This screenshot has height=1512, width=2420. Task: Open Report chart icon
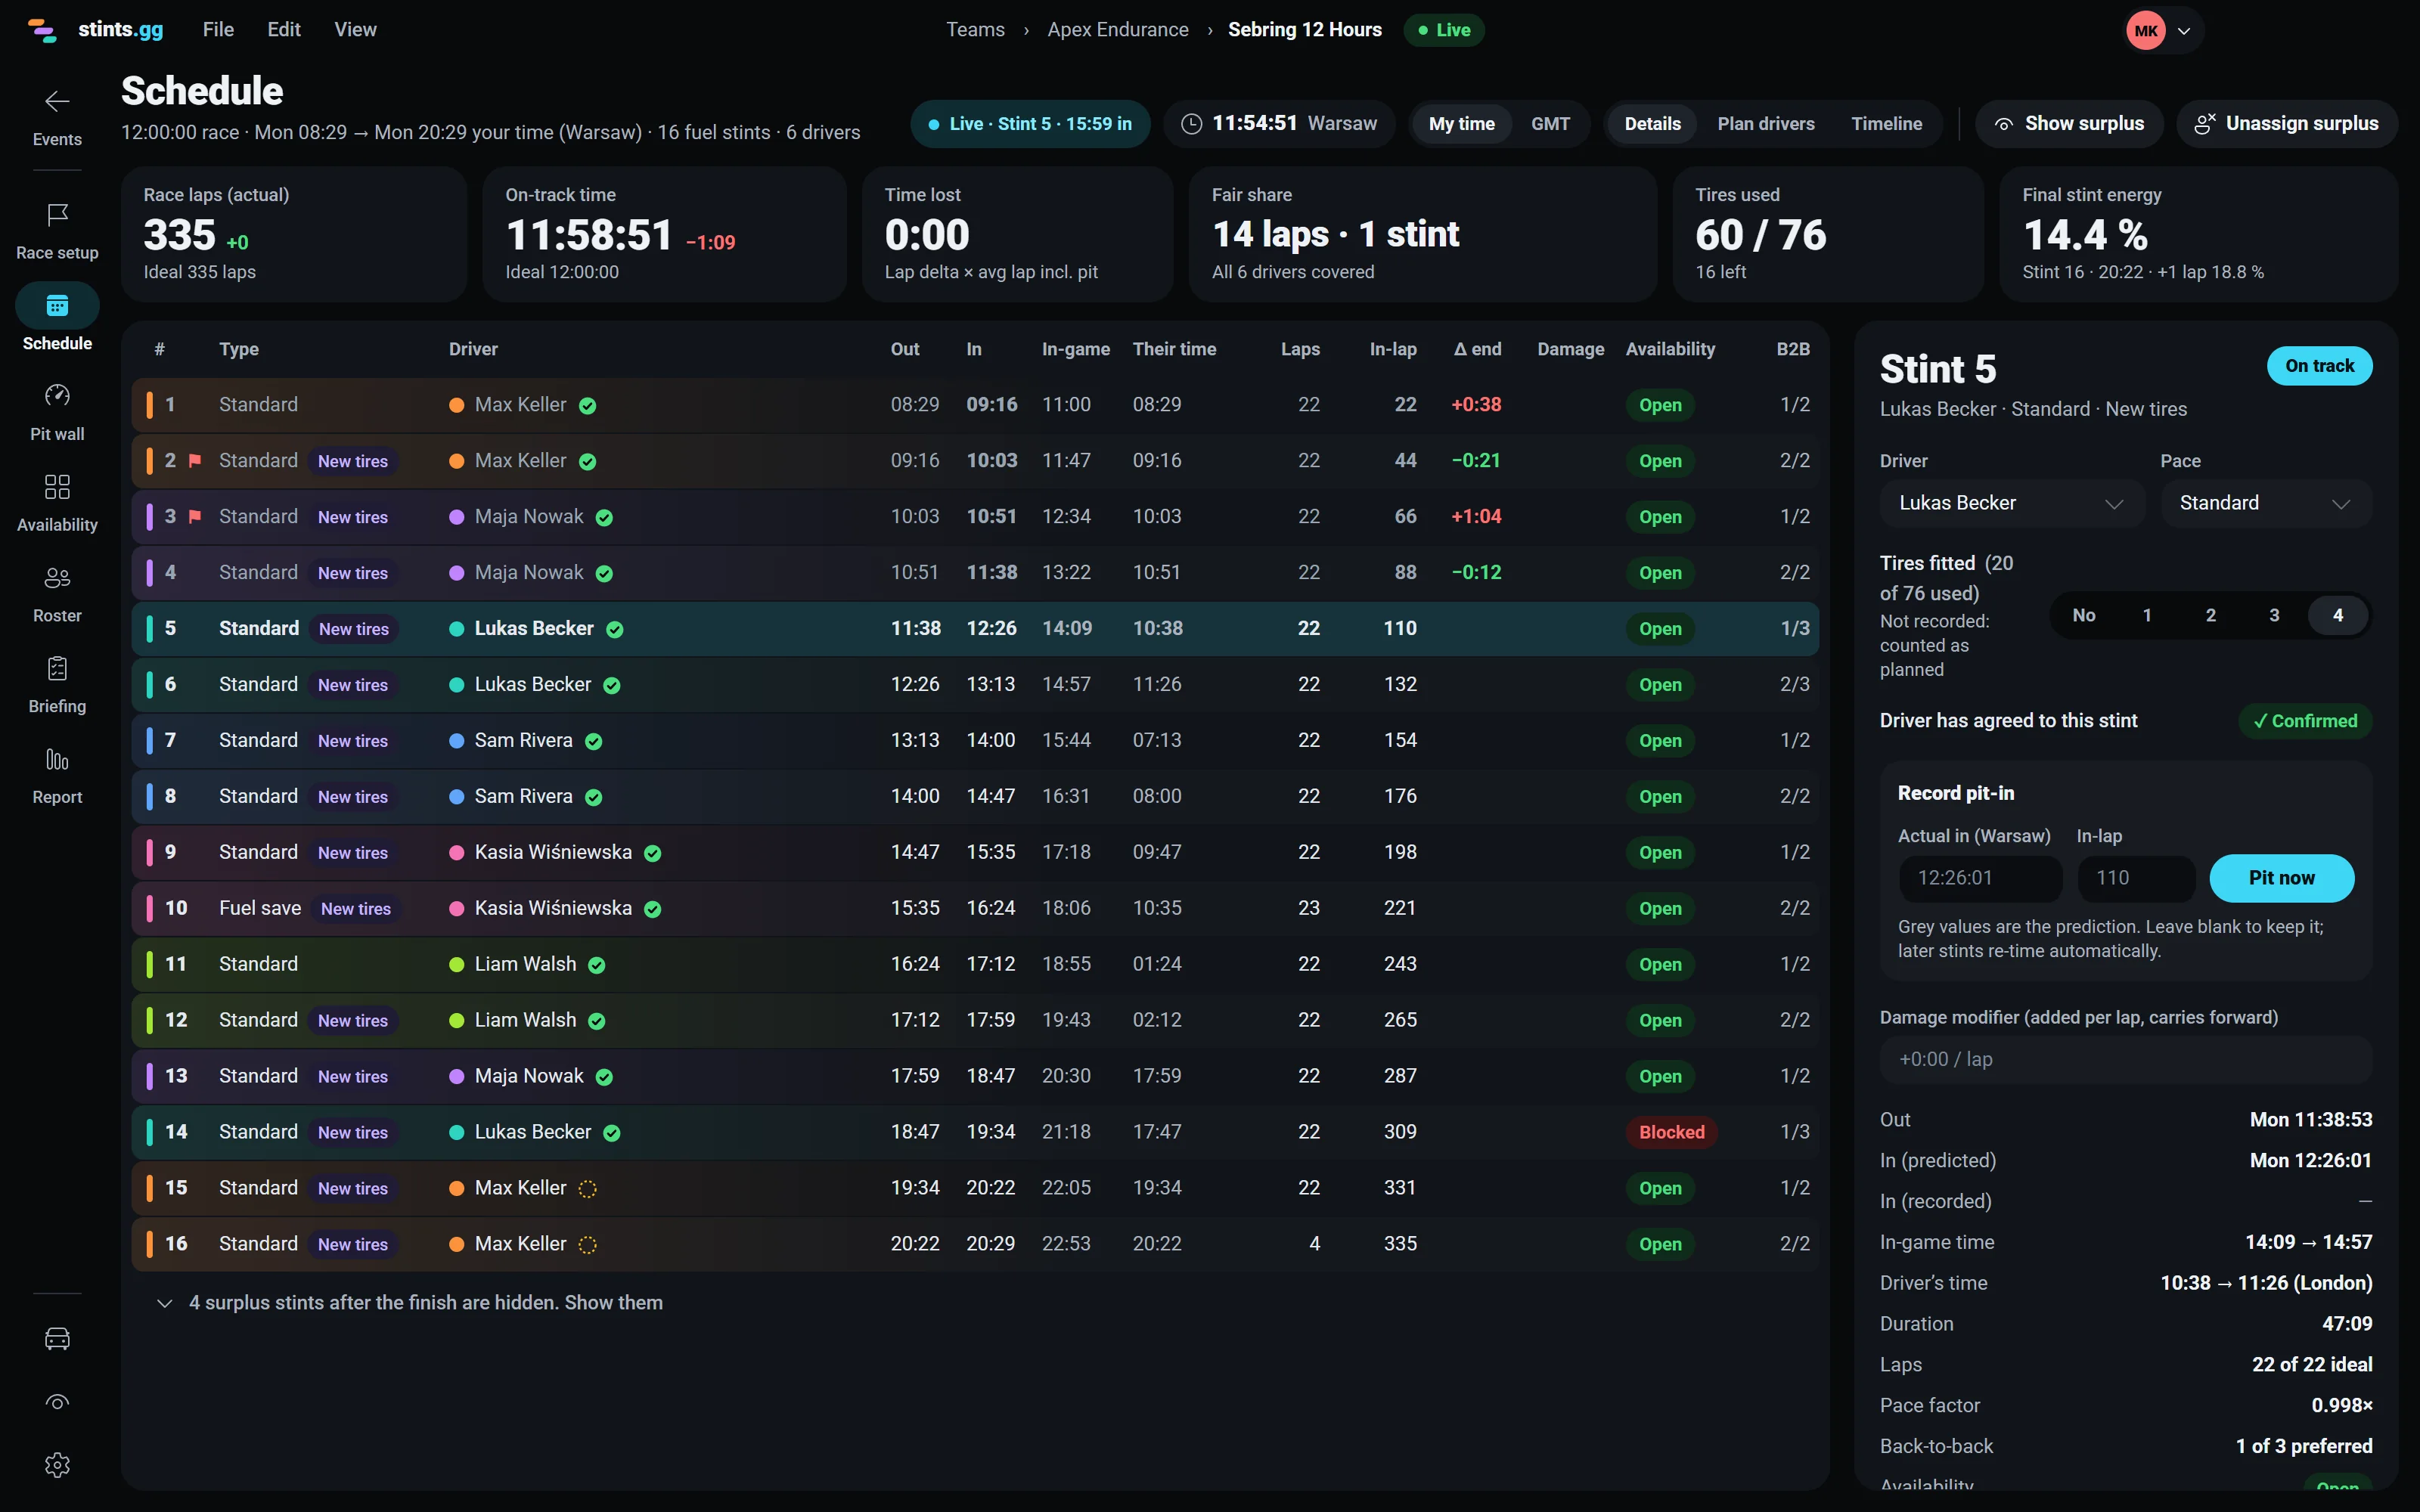57,759
